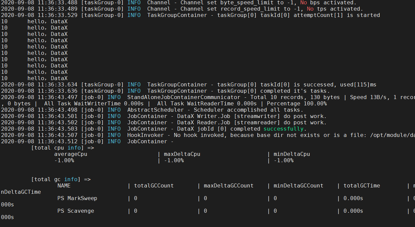This screenshot has width=415, height=227.
Task: Click the "maxDeltaGCCount" column header
Action: coord(228,186)
